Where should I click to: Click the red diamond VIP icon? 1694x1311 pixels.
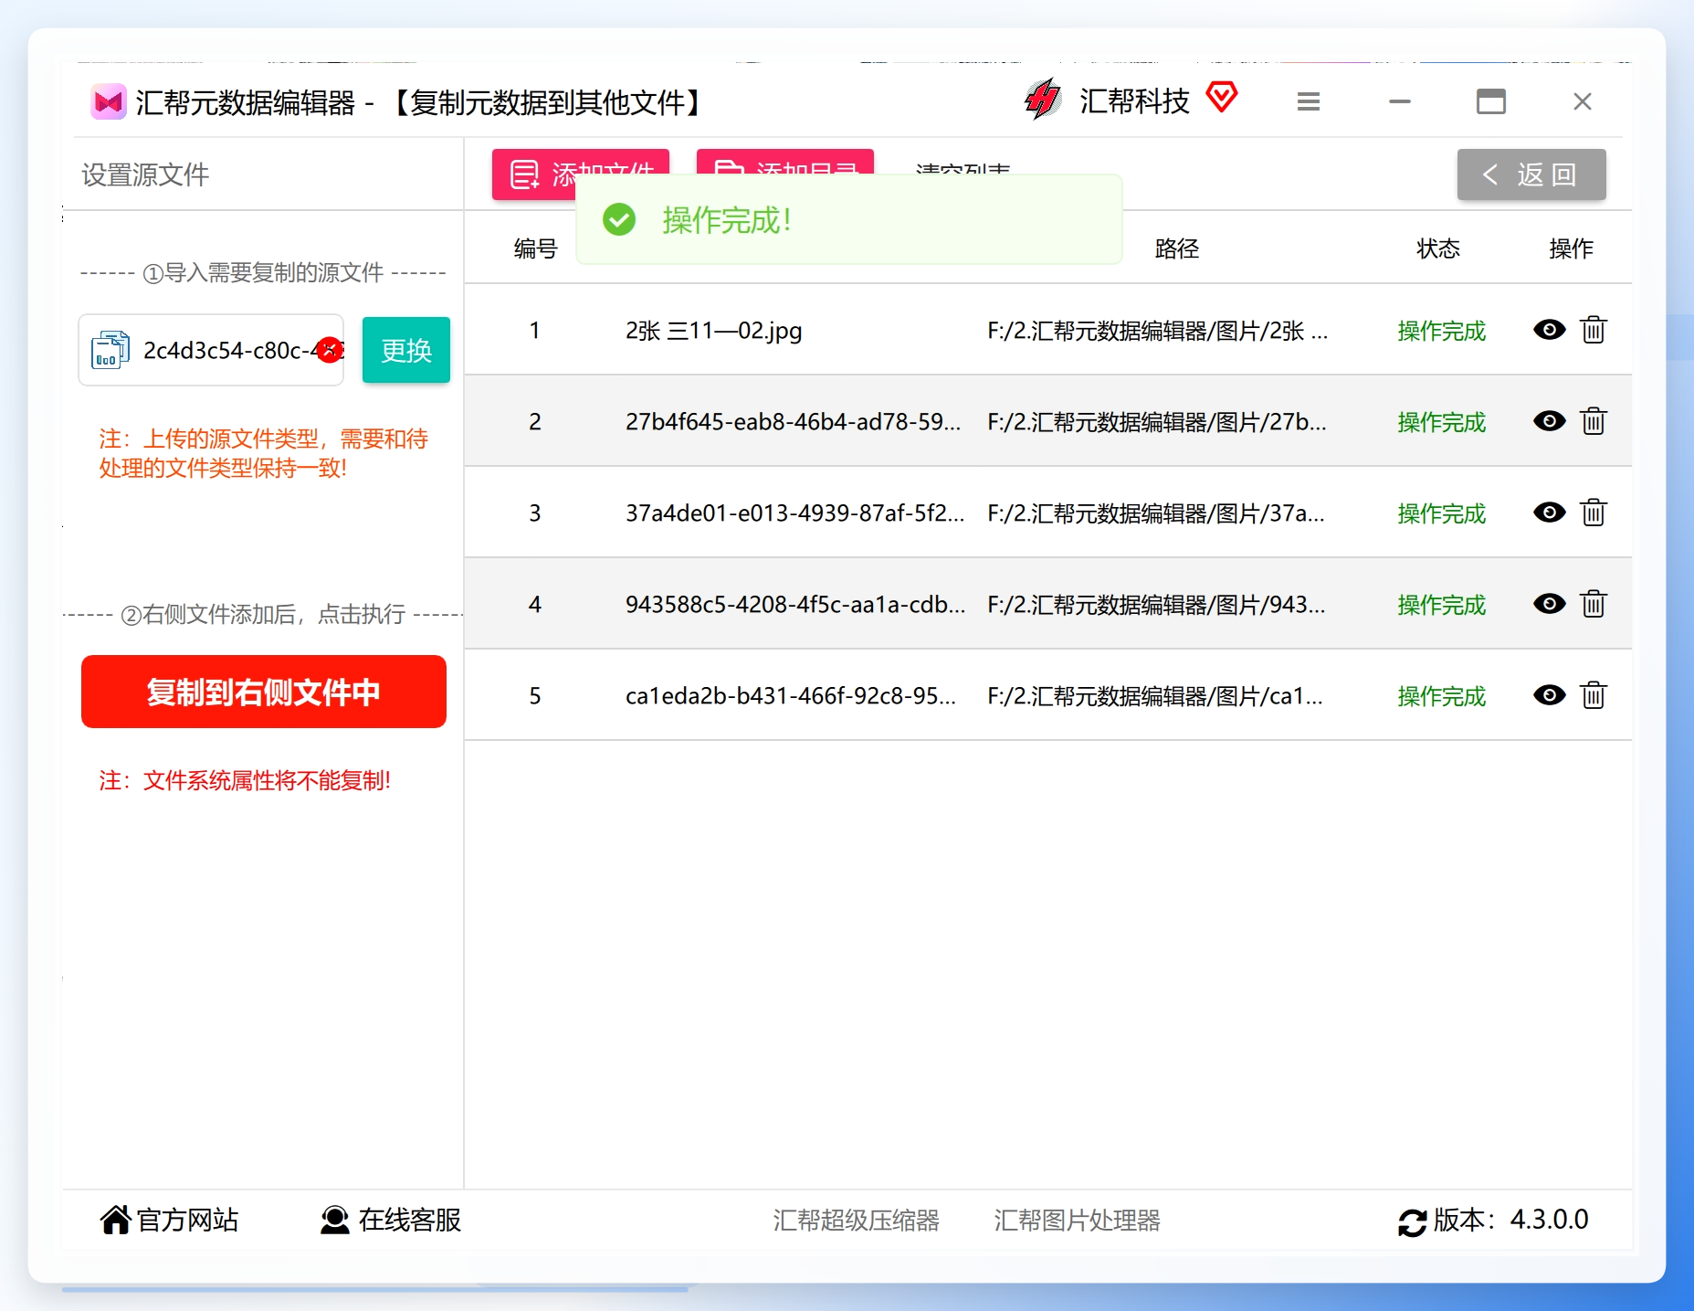pyautogui.click(x=1221, y=96)
